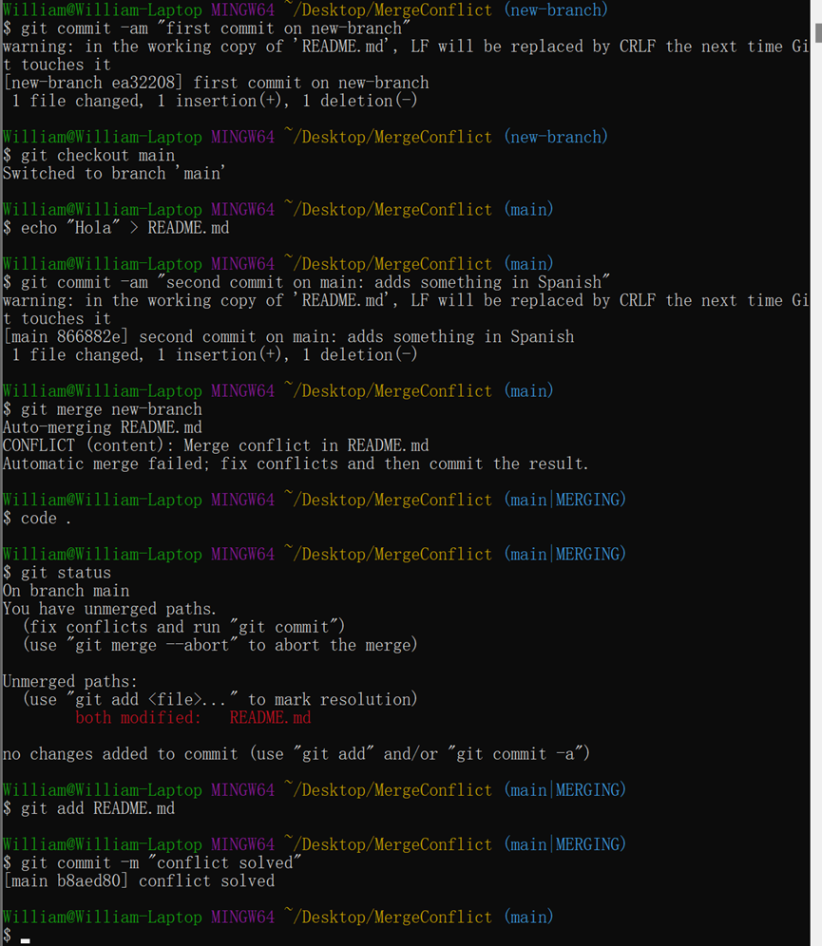
Task: Click the '[main 866882e]' commit result line
Action: (289, 336)
